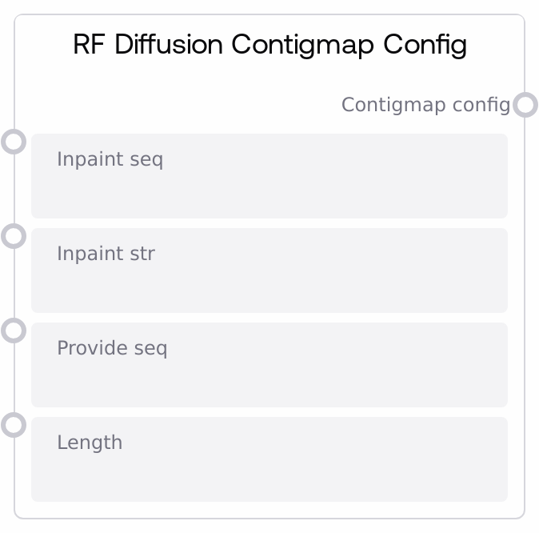Select the Inpaint str input connector
This screenshot has height=533, width=539.
(x=14, y=236)
